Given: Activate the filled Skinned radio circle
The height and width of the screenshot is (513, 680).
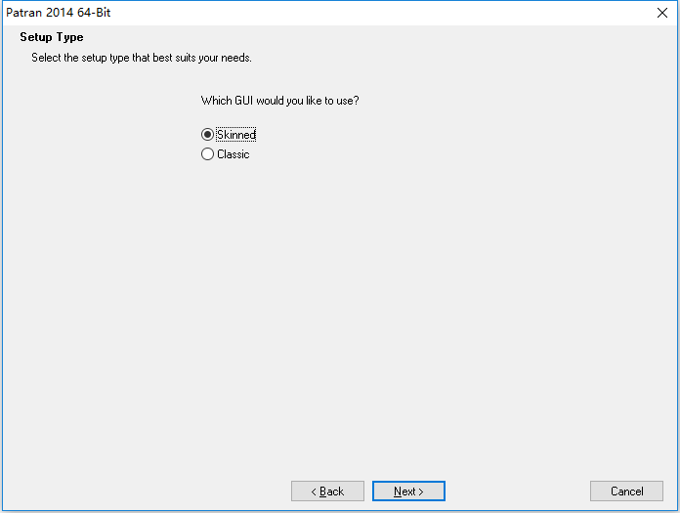Looking at the screenshot, I should [207, 135].
